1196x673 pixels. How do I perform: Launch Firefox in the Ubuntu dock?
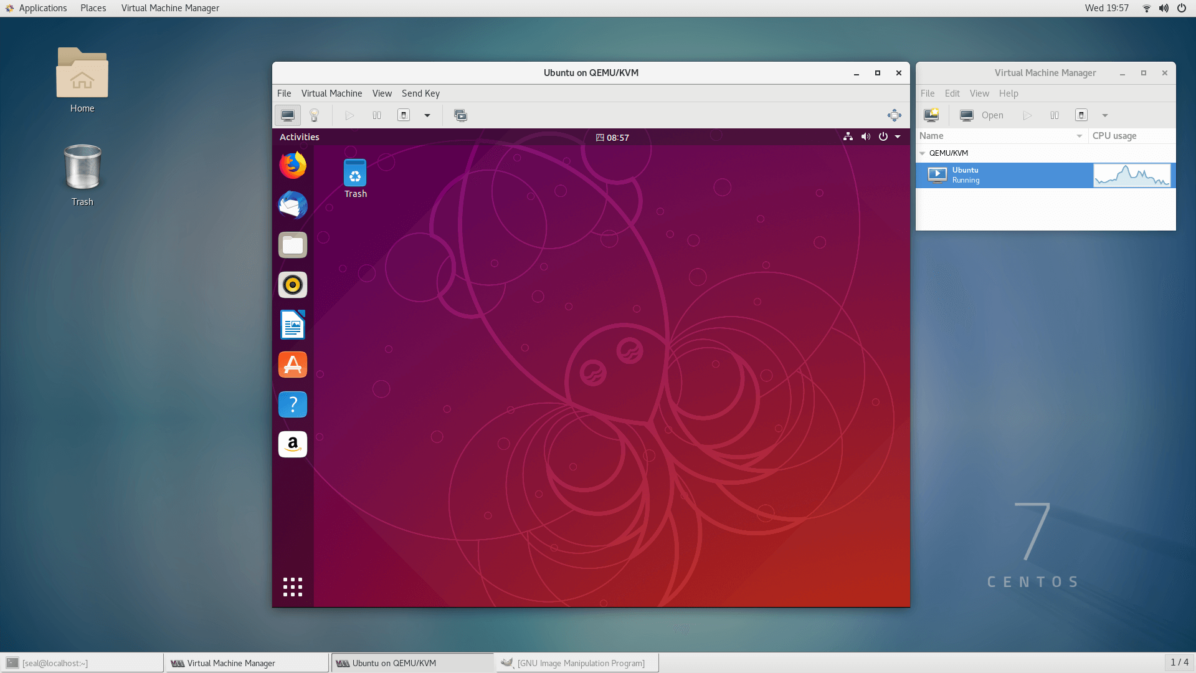(293, 166)
